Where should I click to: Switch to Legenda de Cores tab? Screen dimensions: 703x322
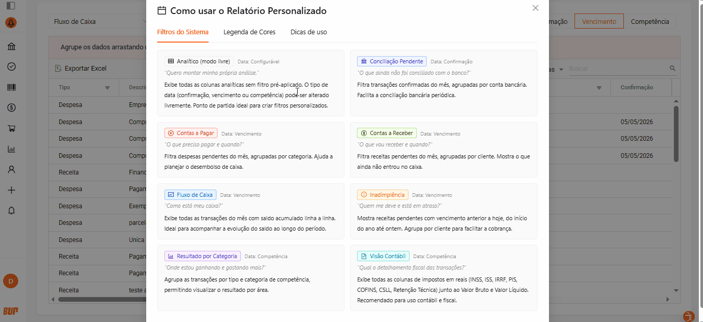coord(249,32)
